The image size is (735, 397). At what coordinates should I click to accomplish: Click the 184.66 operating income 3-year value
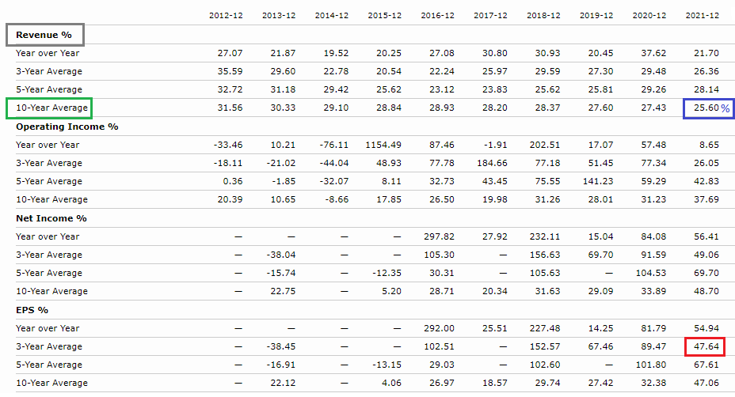pos(493,163)
